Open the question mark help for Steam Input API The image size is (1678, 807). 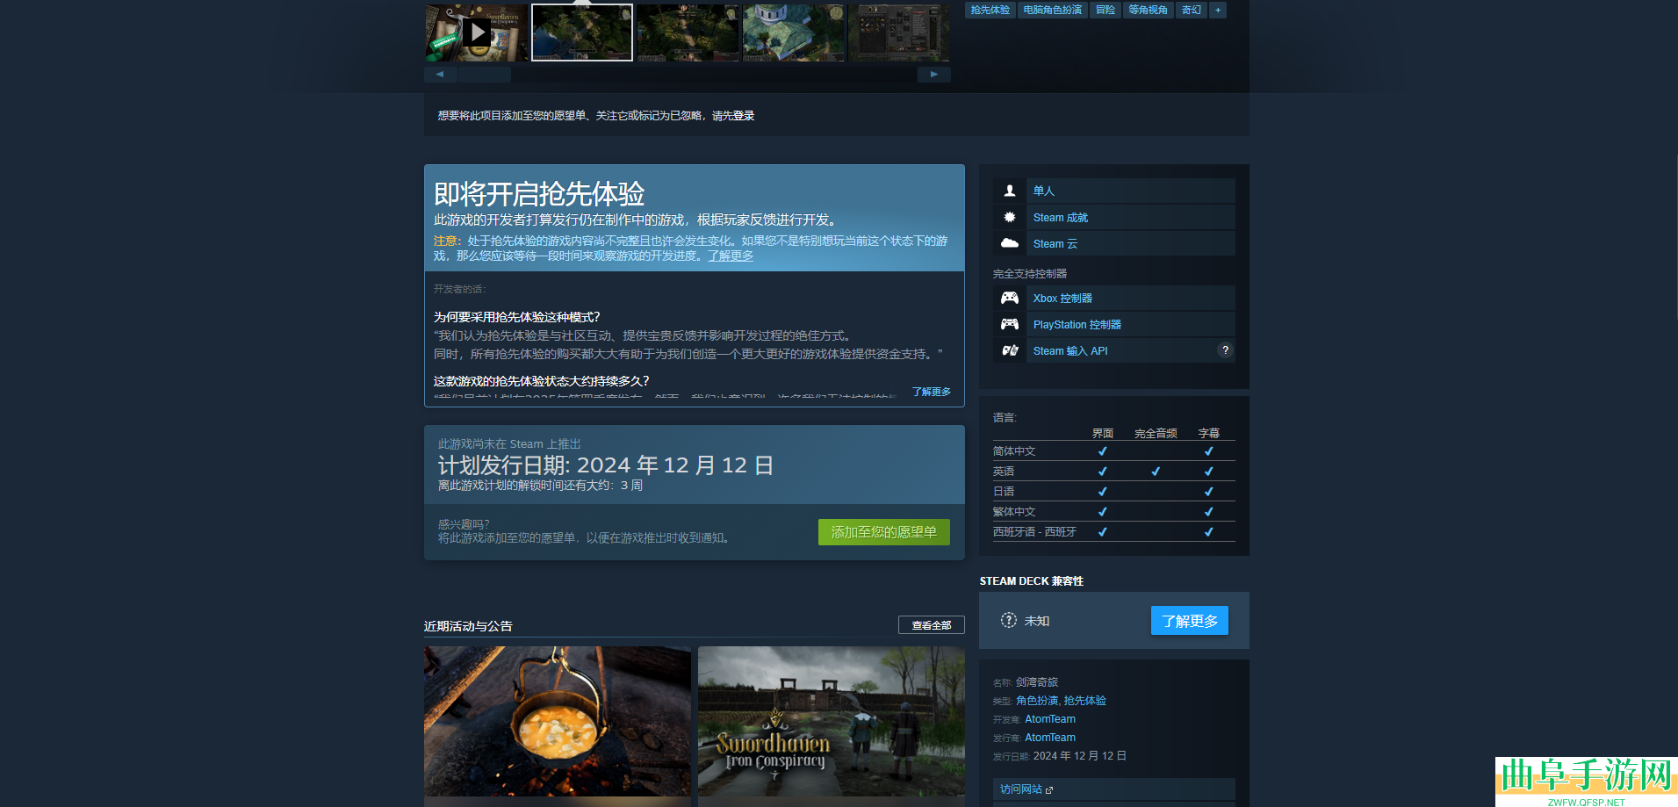(x=1225, y=350)
